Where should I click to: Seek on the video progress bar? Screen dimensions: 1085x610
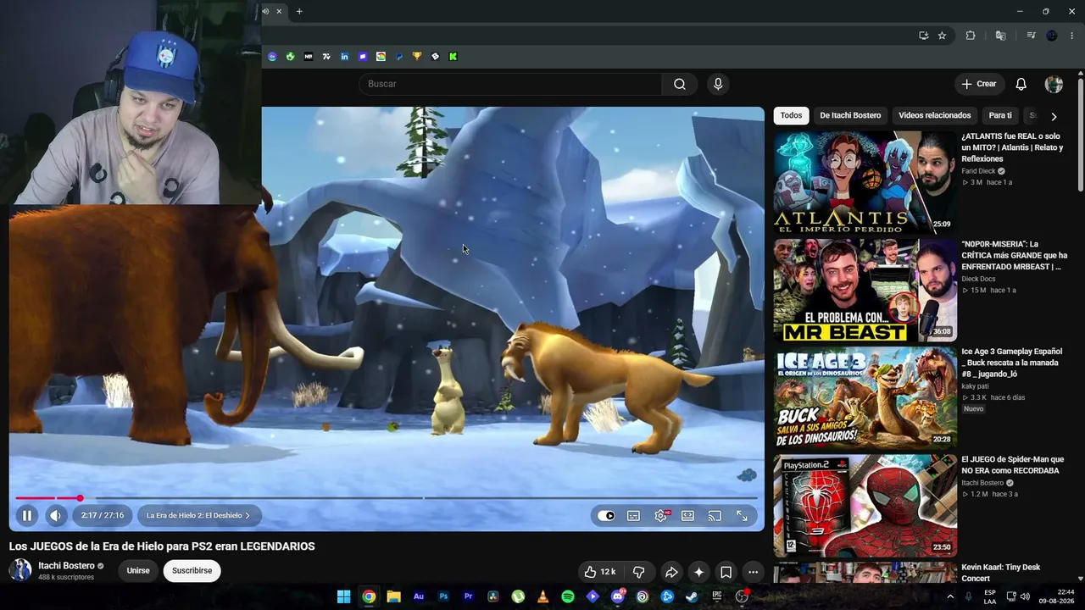click(x=386, y=498)
